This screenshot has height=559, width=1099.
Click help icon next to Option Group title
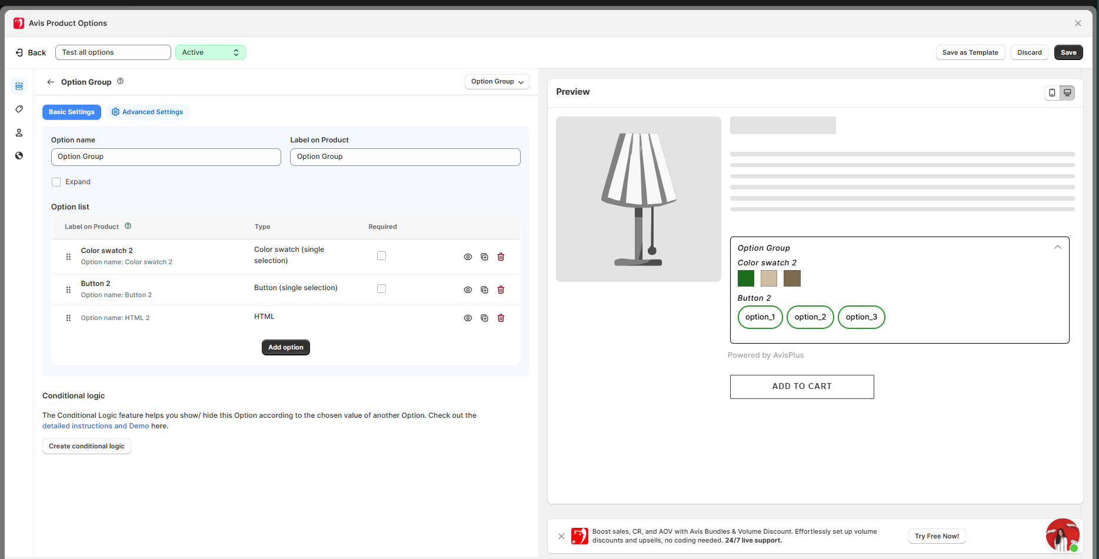[120, 81]
